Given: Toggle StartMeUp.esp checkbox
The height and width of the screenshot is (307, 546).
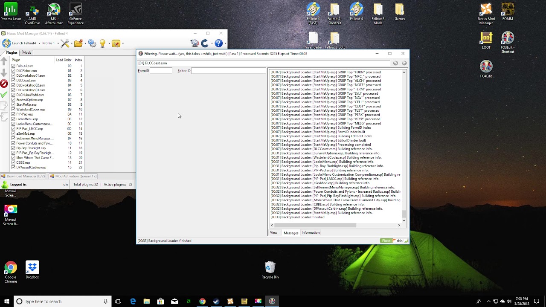Looking at the screenshot, I should (x=13, y=104).
